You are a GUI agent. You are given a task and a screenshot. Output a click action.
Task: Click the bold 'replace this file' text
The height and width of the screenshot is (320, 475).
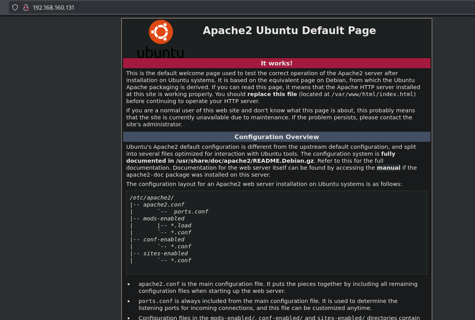pos(272,94)
